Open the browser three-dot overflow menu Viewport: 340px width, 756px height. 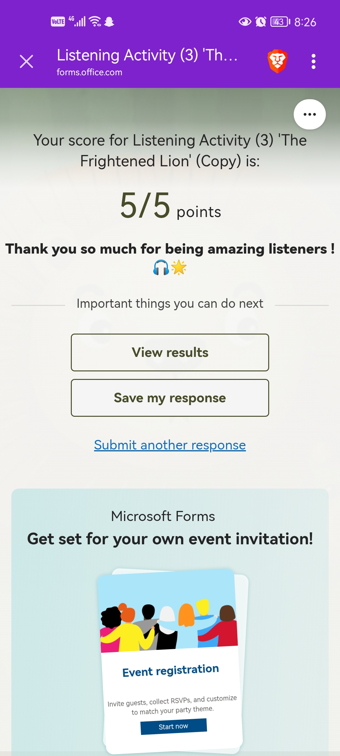pyautogui.click(x=313, y=61)
